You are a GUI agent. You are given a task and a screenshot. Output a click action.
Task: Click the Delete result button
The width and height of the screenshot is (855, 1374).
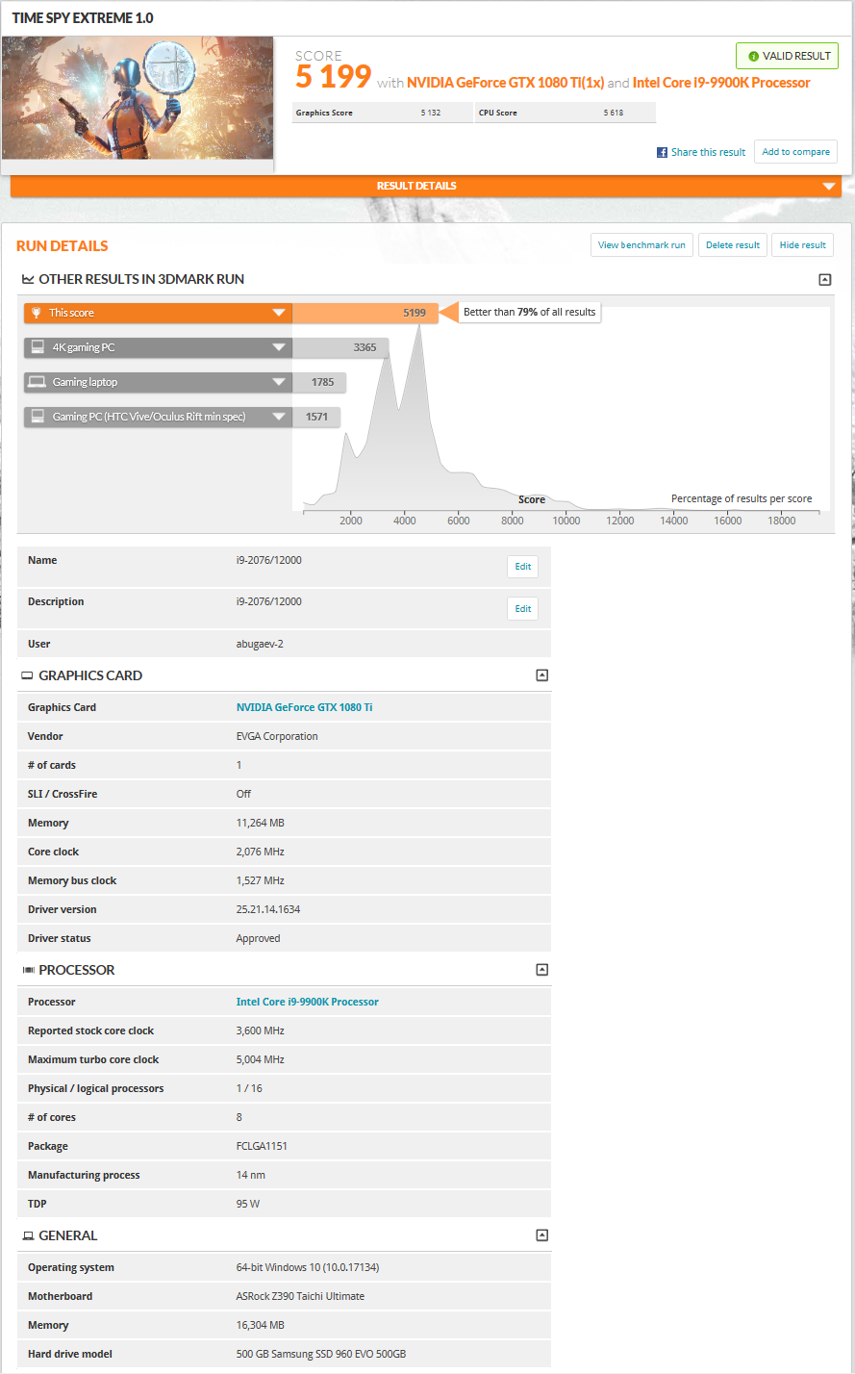(x=733, y=245)
